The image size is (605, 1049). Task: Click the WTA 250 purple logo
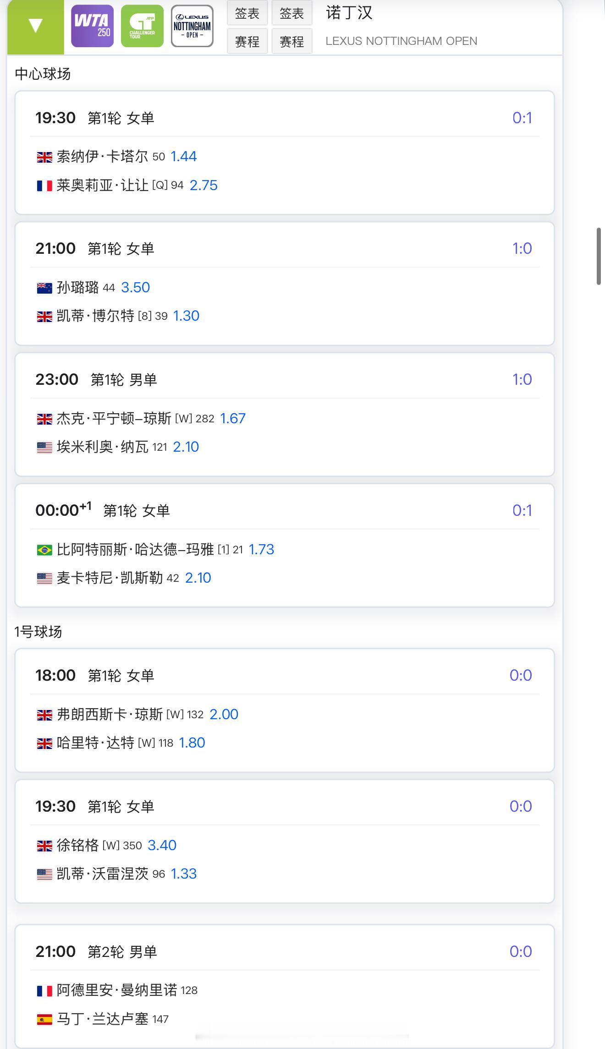pyautogui.click(x=92, y=26)
